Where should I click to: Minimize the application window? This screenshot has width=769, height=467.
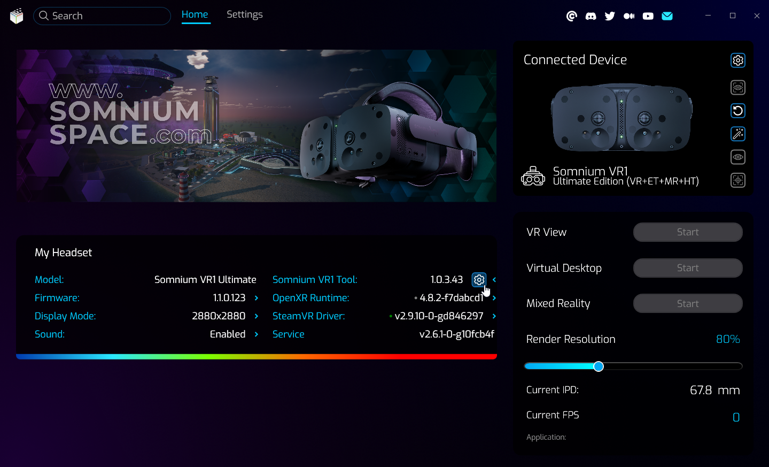click(x=708, y=16)
